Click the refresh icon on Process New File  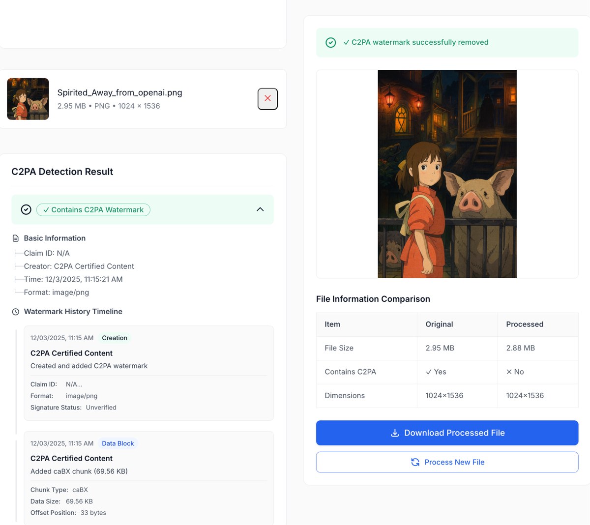(415, 462)
